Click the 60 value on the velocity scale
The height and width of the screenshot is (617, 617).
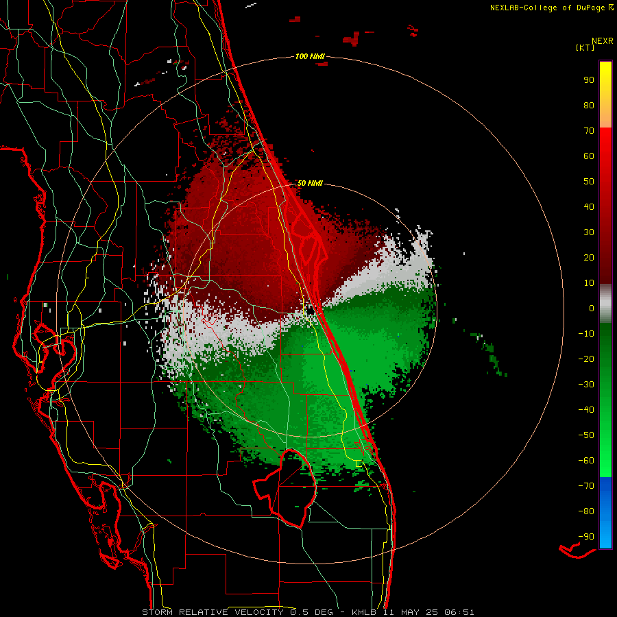pos(589,156)
